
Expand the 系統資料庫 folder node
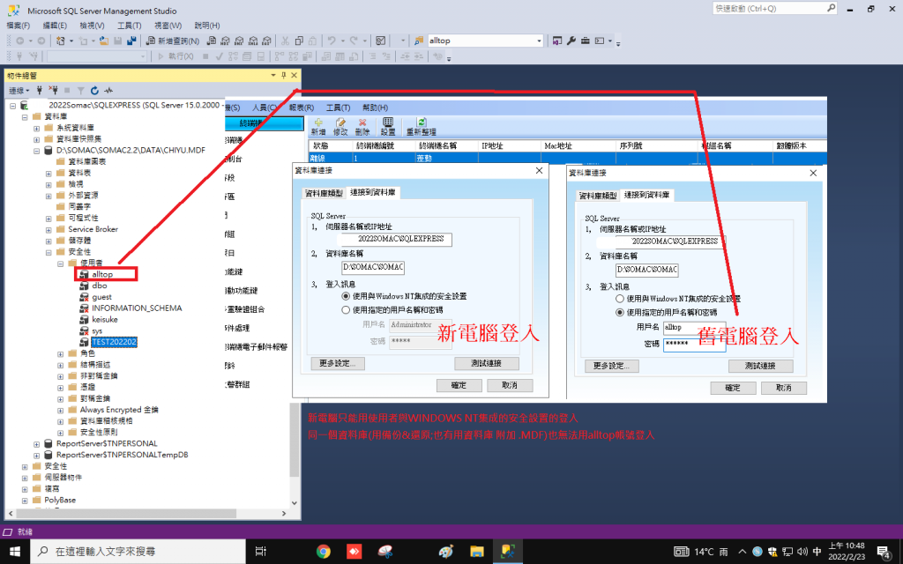click(x=37, y=129)
